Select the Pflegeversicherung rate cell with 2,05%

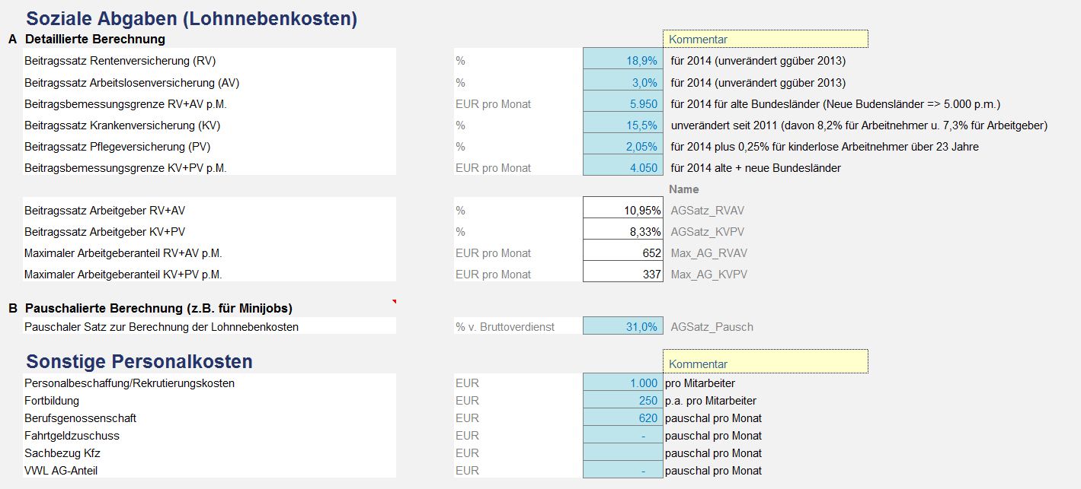[622, 146]
